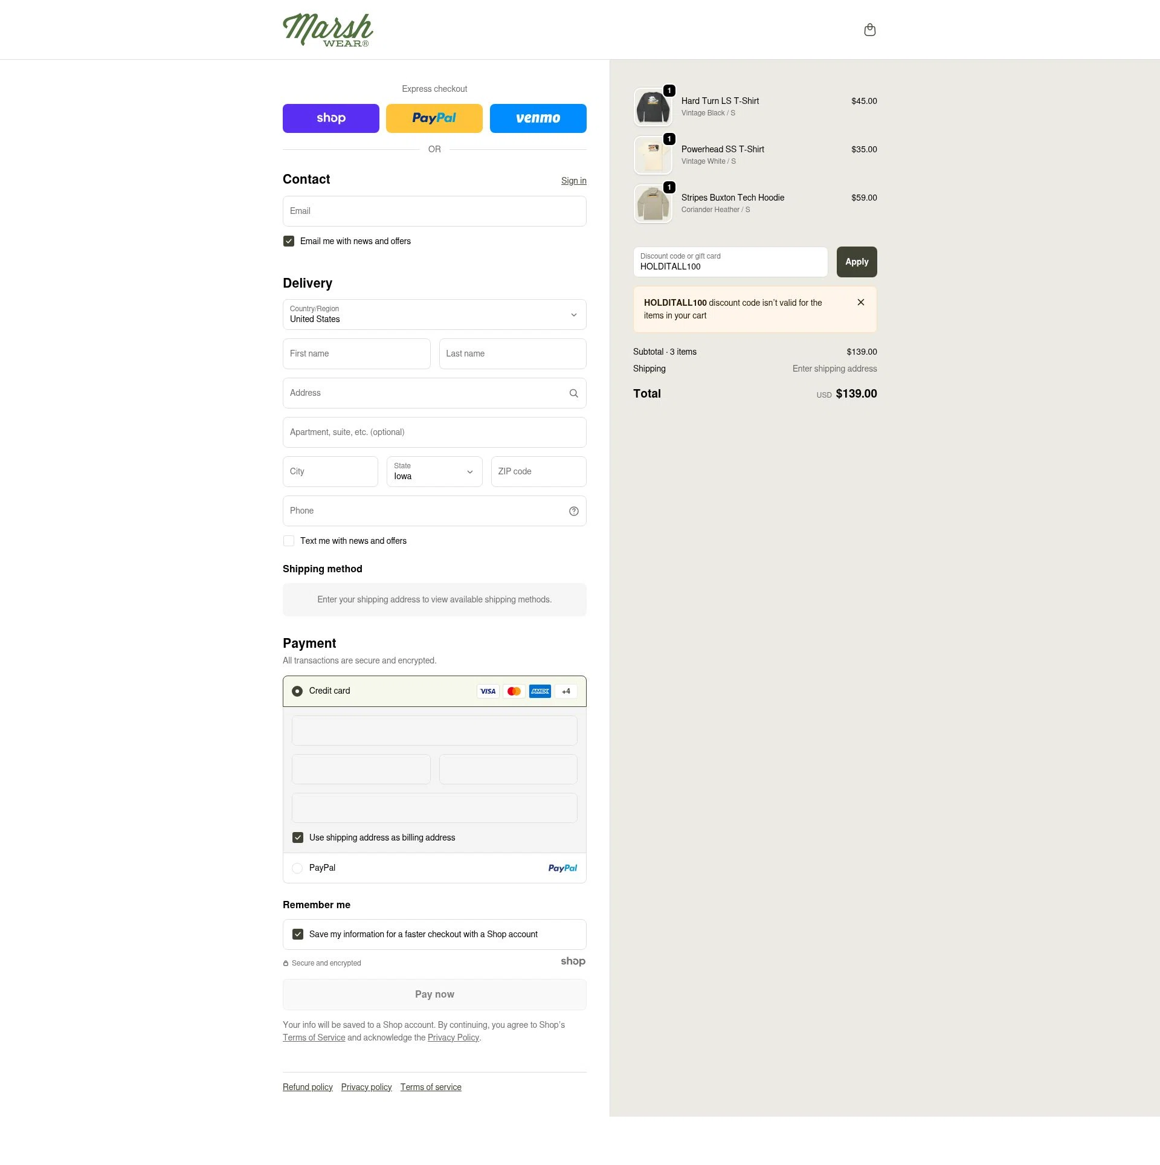Click the American Express card icon
The height and width of the screenshot is (1165, 1160).
(x=540, y=691)
